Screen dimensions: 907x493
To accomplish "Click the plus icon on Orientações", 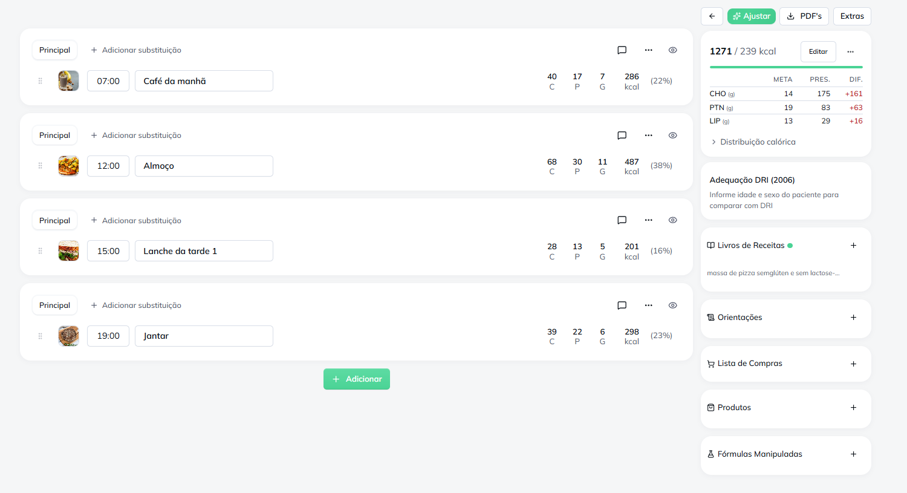I will pyautogui.click(x=853, y=318).
